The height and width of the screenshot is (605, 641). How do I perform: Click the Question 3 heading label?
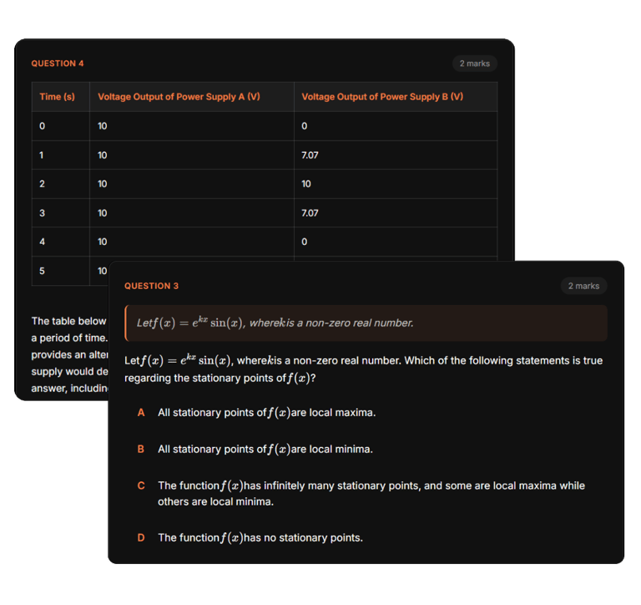[x=151, y=286]
